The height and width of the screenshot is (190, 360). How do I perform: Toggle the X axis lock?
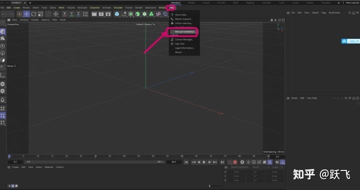[64, 14]
